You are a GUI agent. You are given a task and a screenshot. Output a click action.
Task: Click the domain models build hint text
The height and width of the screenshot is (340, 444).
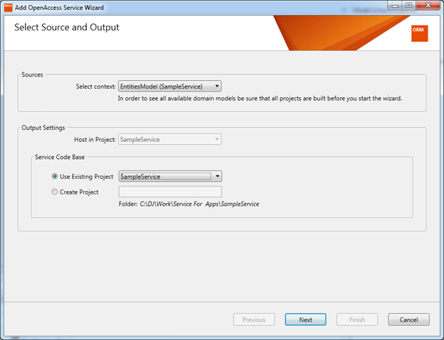260,99
